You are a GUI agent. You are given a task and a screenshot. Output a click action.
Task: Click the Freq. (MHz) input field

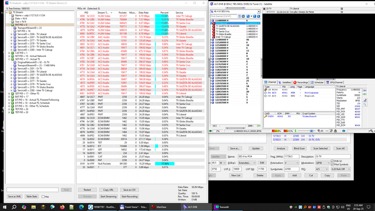[x=291, y=156]
